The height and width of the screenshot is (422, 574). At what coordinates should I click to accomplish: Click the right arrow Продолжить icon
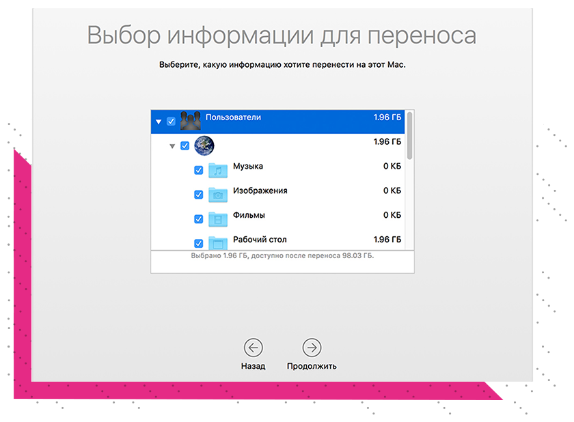point(312,348)
